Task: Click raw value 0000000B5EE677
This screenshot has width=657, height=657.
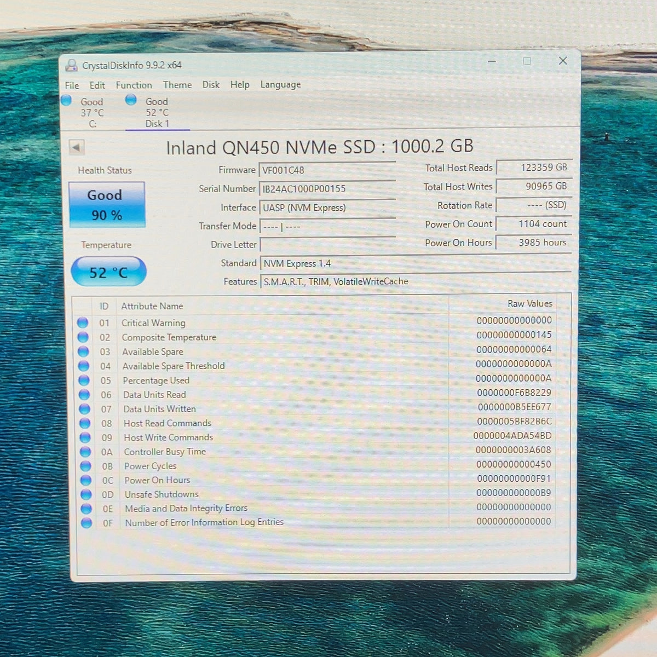Action: (x=515, y=407)
